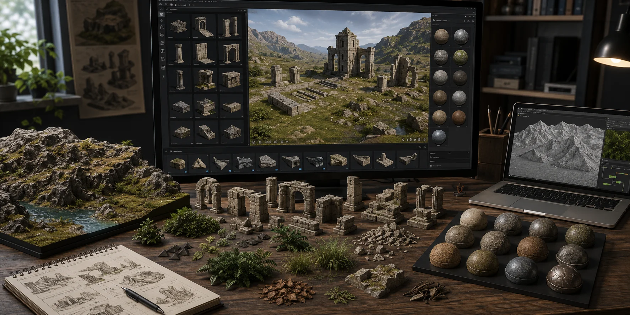Open the green fern preview image on the laptop
The width and height of the screenshot is (630, 315).
click(617, 145)
